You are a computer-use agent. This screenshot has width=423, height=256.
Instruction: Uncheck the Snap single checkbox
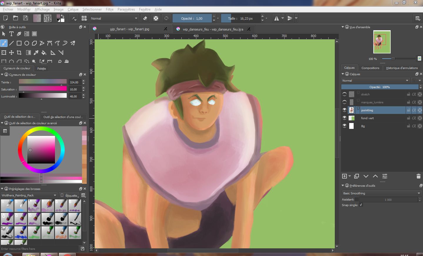(x=361, y=205)
